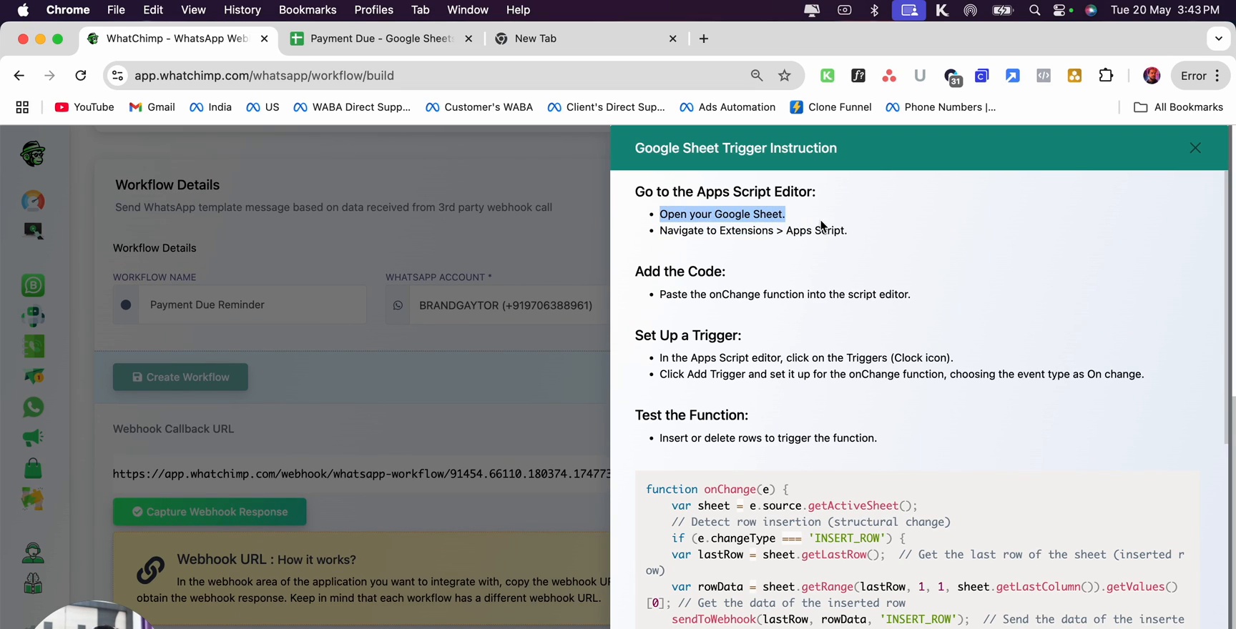Open the green megaphone broadcast sidebar icon
1236x629 pixels.
click(33, 437)
